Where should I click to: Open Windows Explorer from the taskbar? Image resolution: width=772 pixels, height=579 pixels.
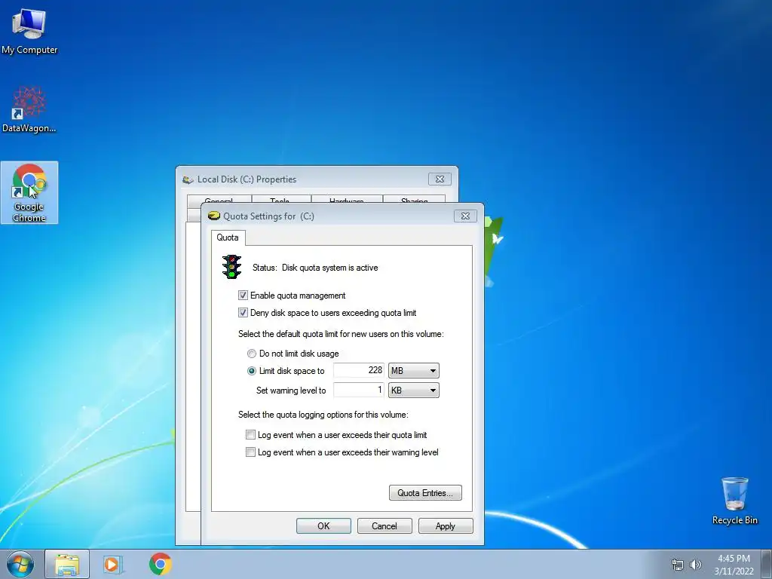pos(67,564)
